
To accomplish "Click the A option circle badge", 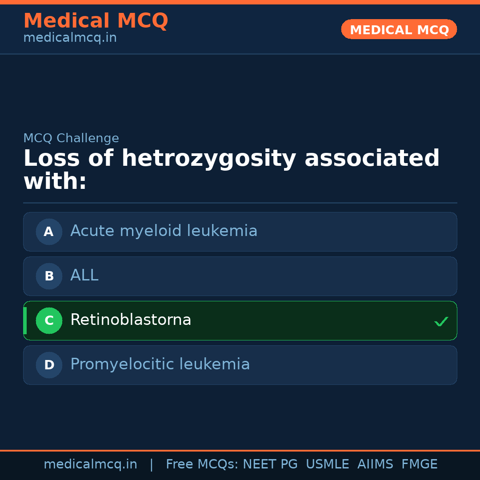I will tap(49, 232).
